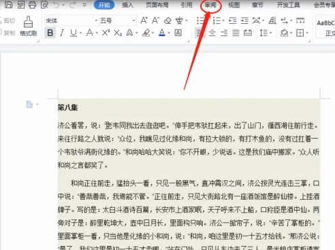Apply text highlight color button
The height and width of the screenshot is (250, 335).
tap(146, 33)
